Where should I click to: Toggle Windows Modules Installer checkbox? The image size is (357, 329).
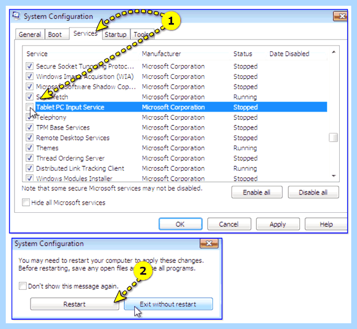[29, 178]
